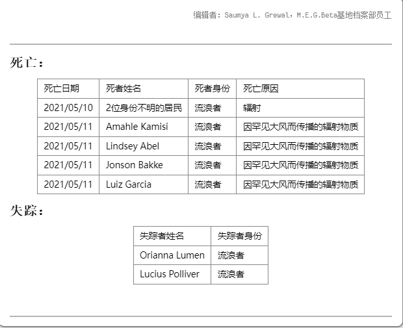Click the date in Amahle Kamisi's row
The width and height of the screenshot is (403, 328).
(x=68, y=127)
